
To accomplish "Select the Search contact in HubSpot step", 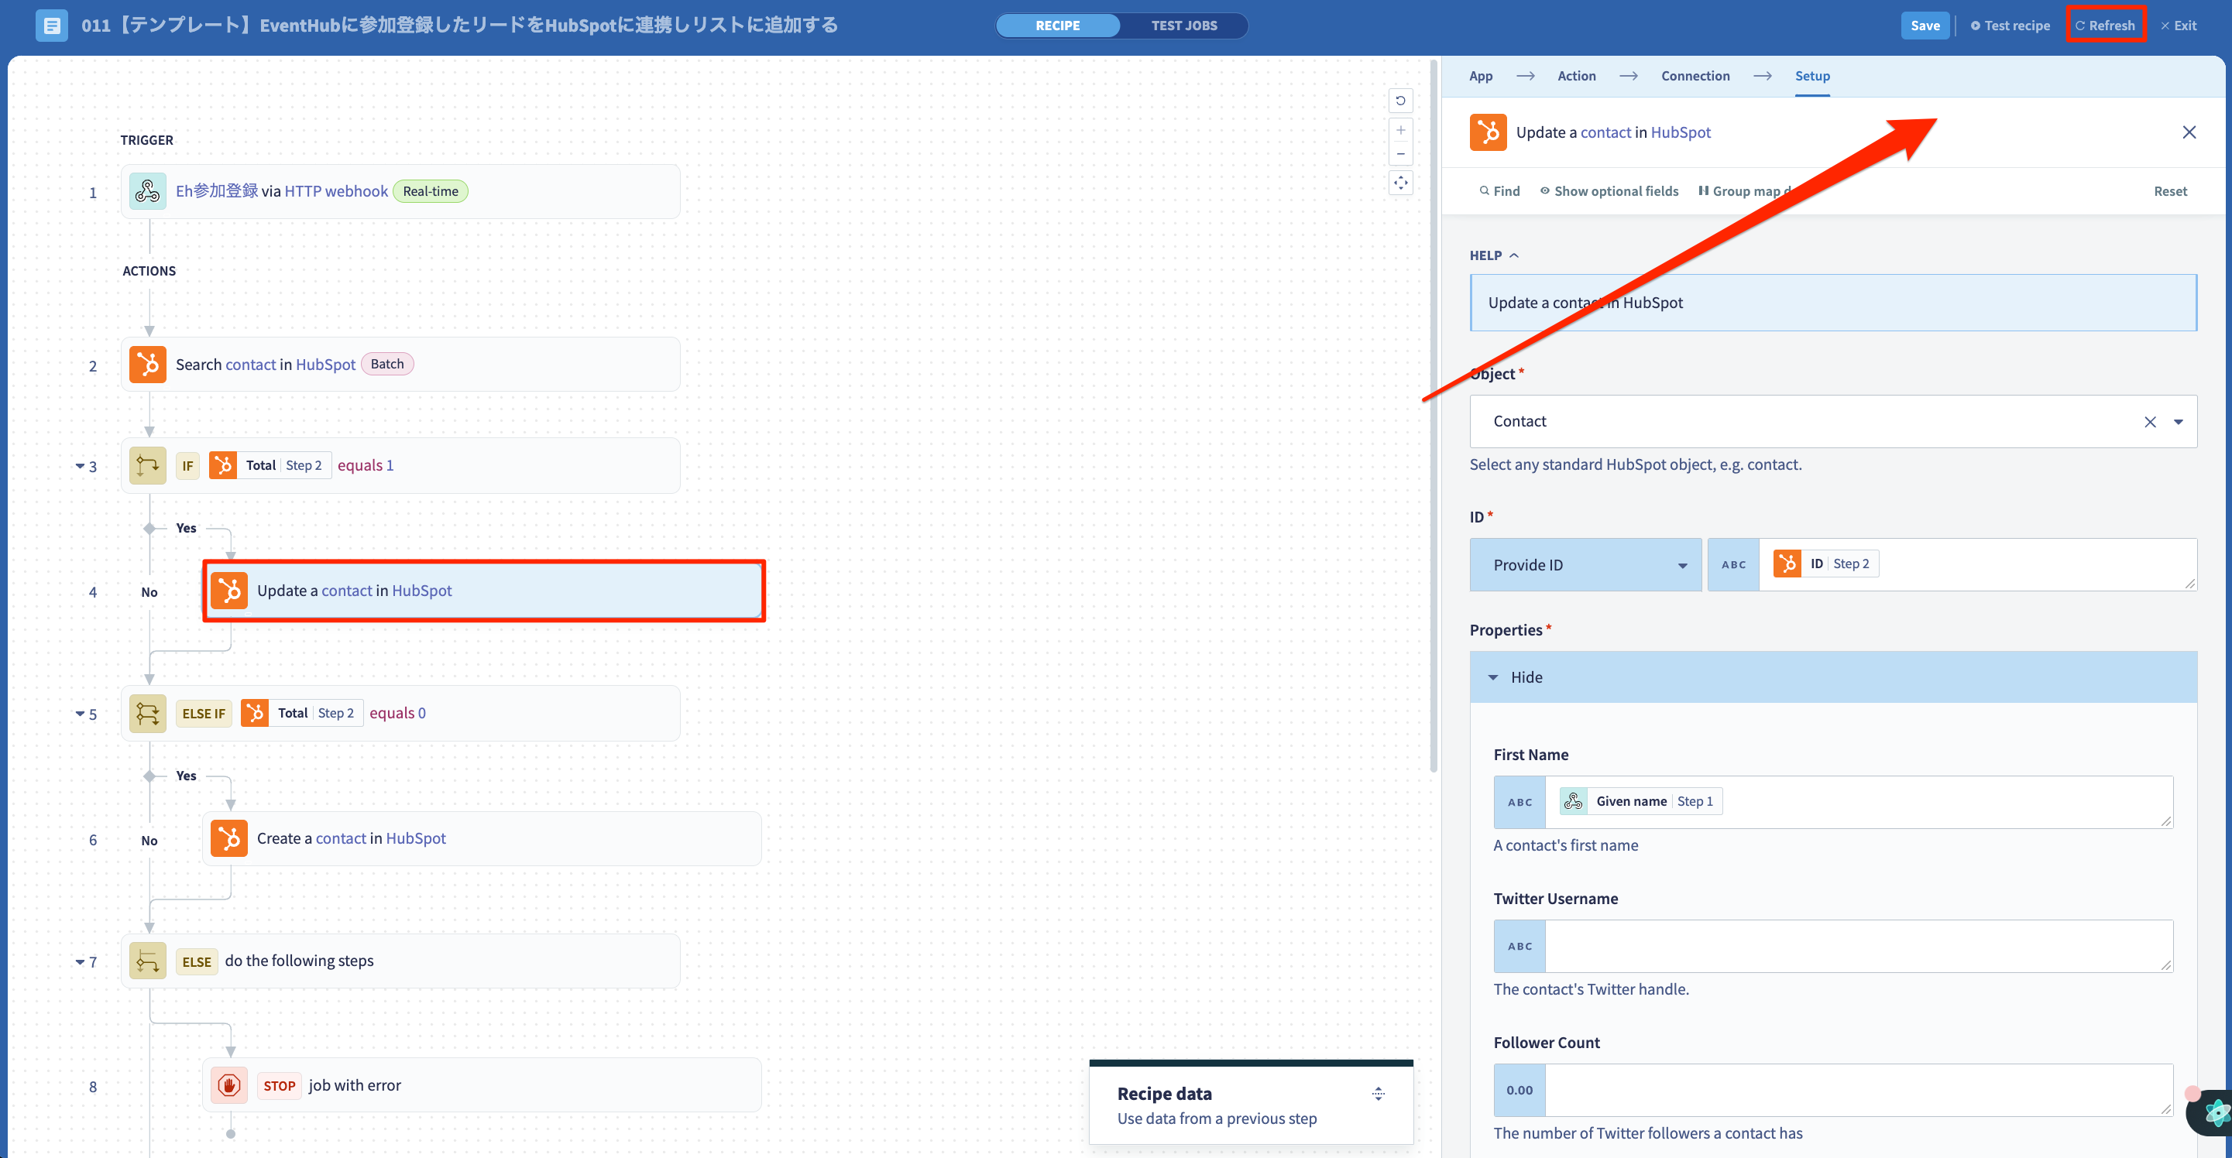I will coord(400,365).
